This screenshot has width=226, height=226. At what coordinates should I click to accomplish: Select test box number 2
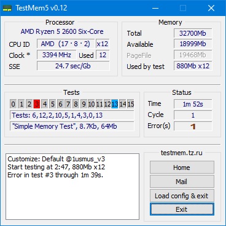(x=29, y=104)
